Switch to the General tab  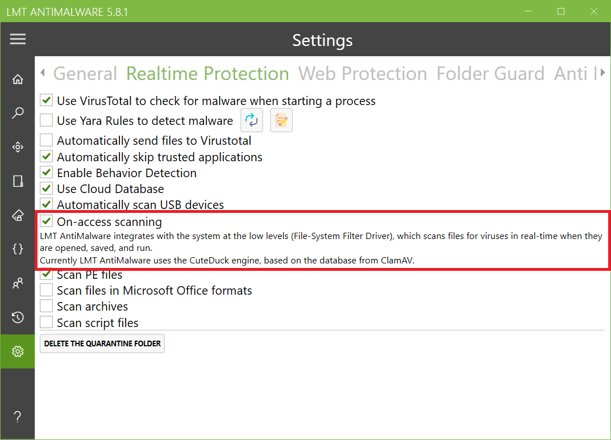(x=85, y=74)
